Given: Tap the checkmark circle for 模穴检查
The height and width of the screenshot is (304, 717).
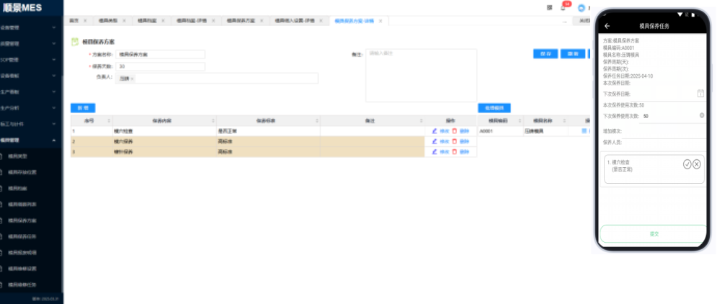Looking at the screenshot, I should pos(687,164).
